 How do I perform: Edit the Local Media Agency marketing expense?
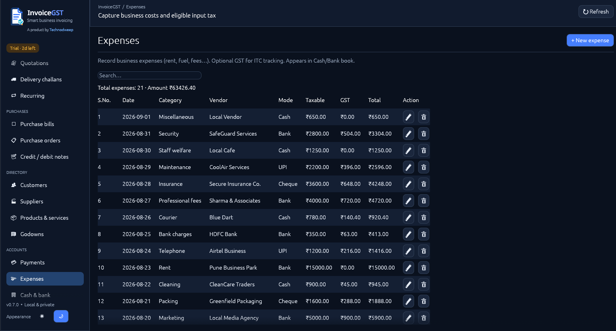[408, 318]
